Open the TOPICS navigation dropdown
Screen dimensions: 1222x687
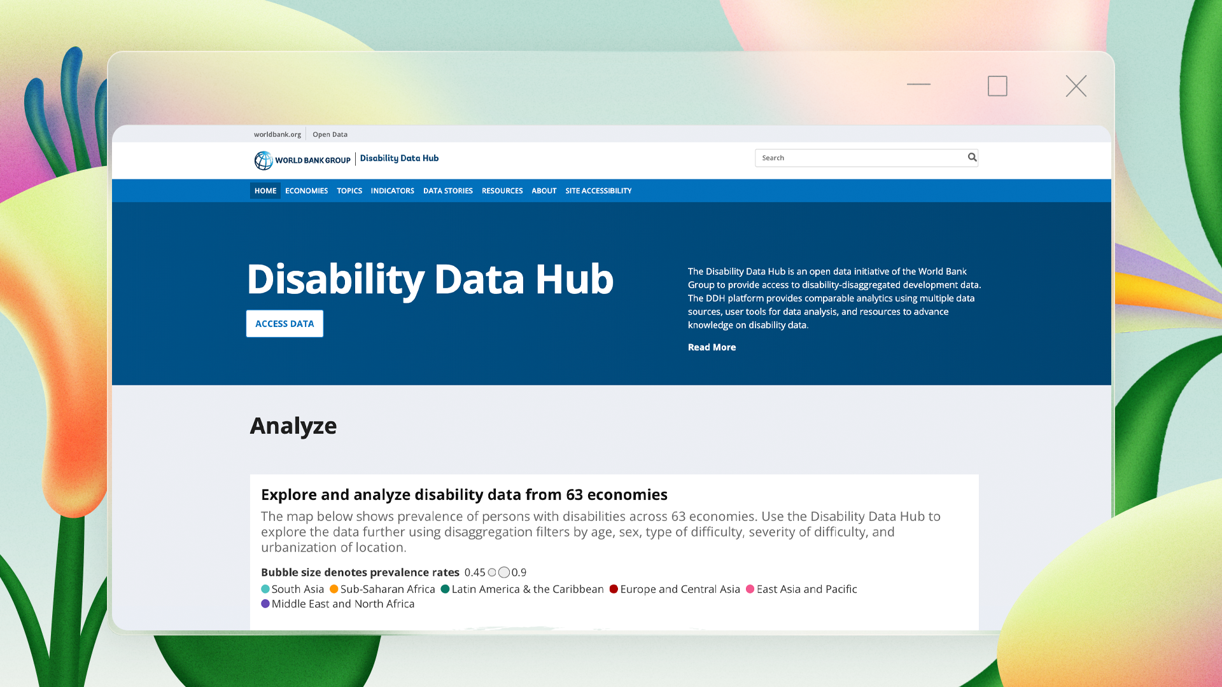pyautogui.click(x=349, y=191)
